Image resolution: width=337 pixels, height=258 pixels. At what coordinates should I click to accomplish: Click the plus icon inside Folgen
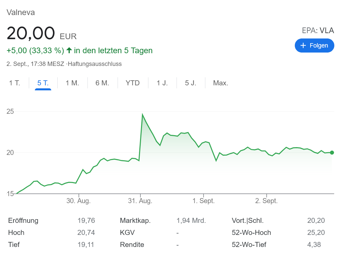coord(303,46)
